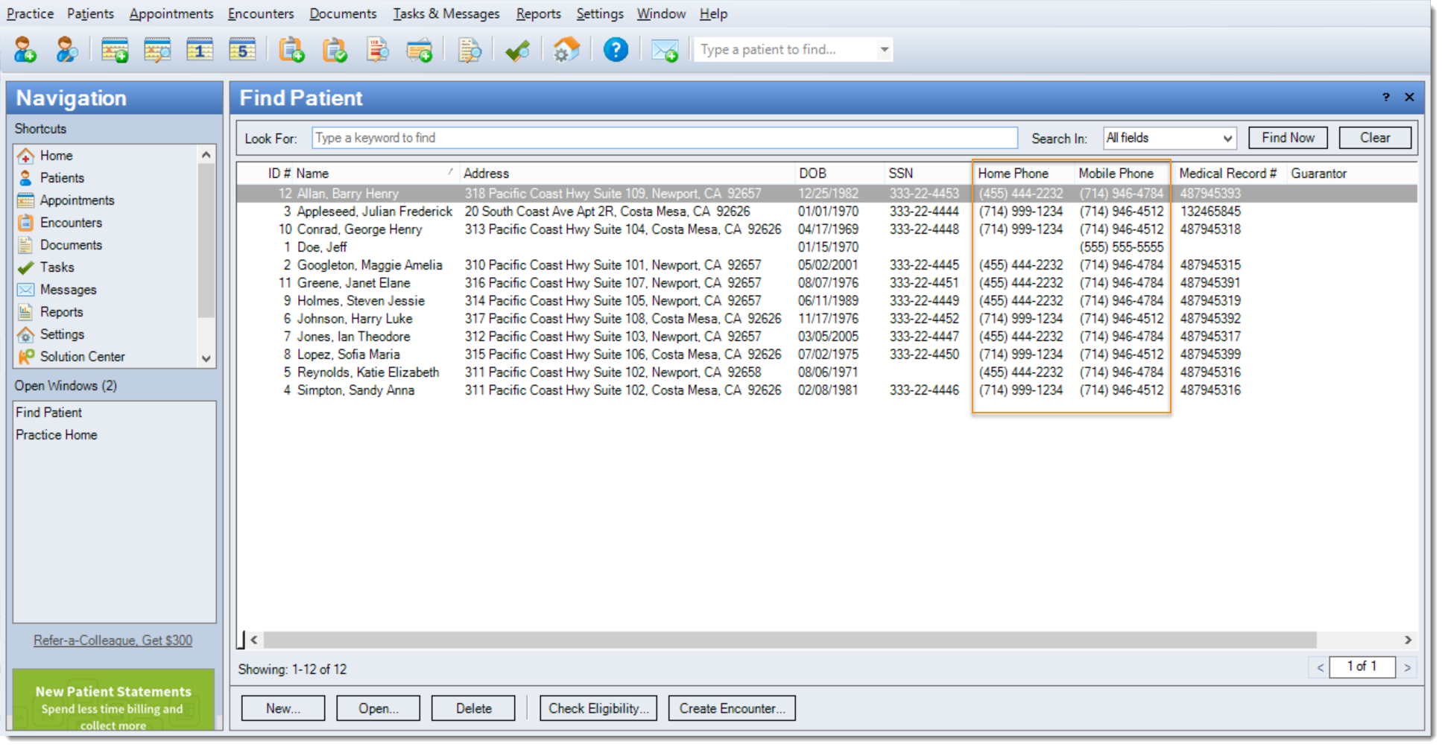This screenshot has width=1442, height=747.
Task: Click the Find Now button
Action: tap(1288, 138)
